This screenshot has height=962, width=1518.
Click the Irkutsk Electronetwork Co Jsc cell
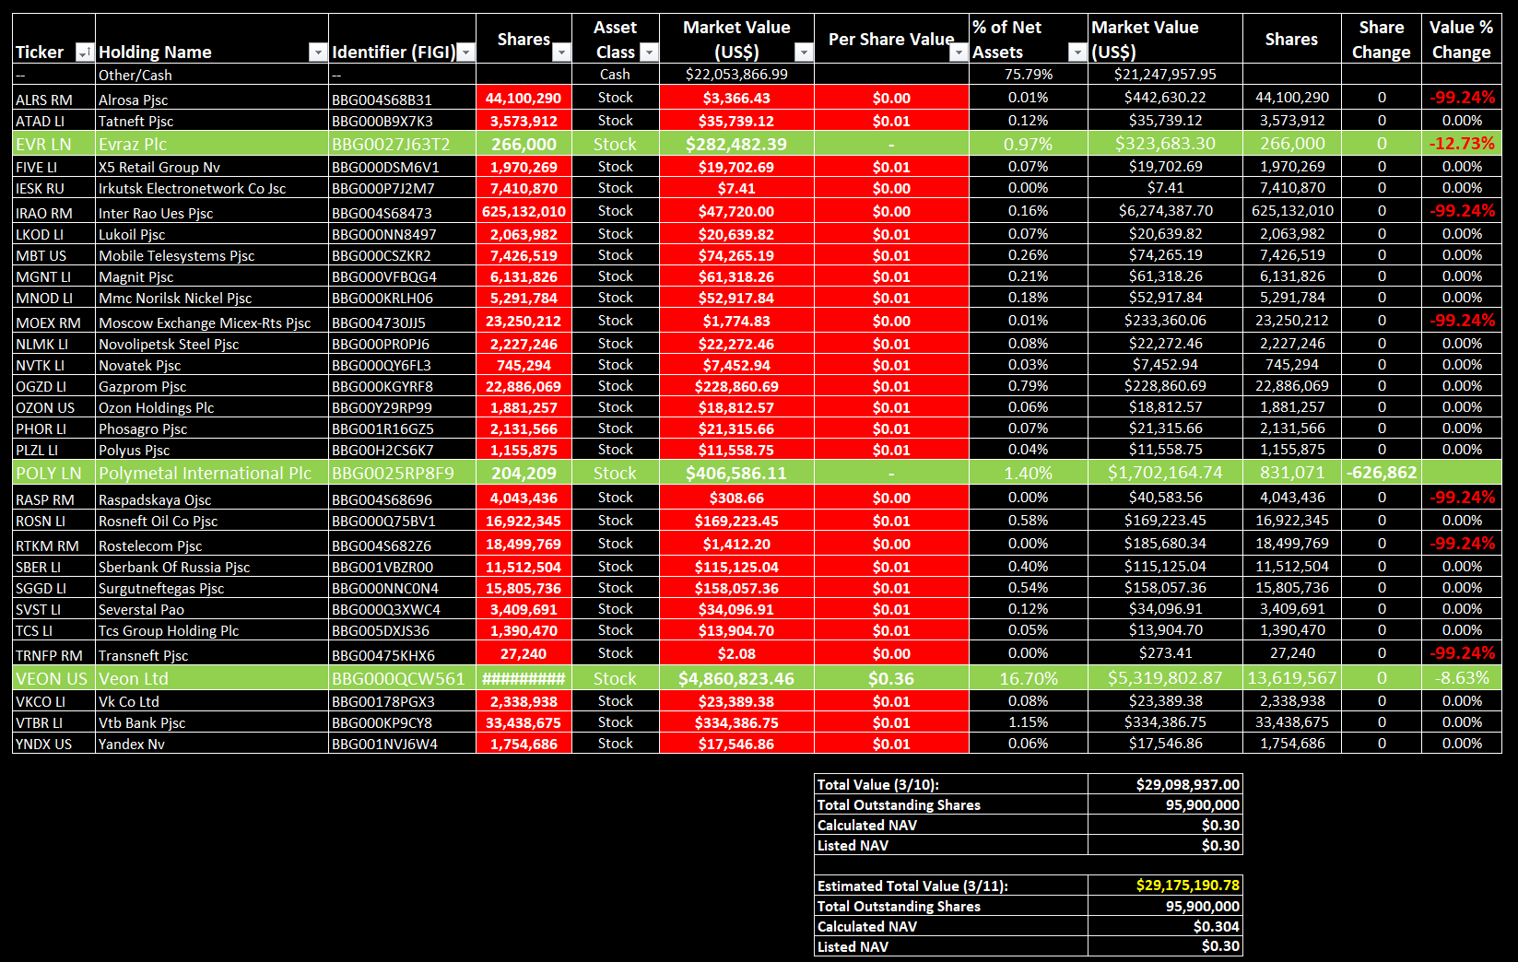pyautogui.click(x=212, y=188)
